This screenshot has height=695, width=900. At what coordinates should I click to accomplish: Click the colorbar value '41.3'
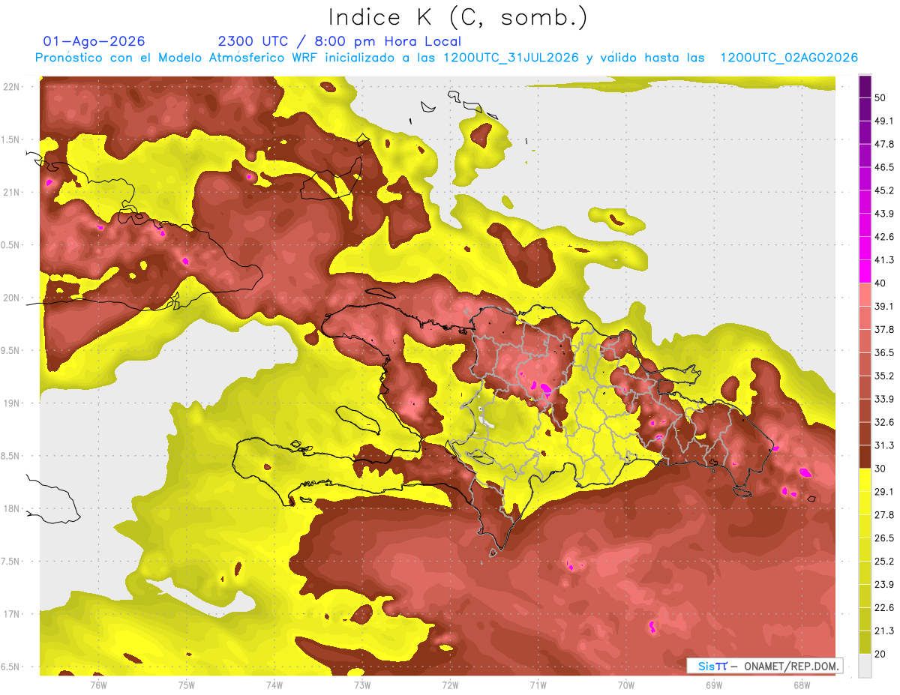(x=885, y=260)
